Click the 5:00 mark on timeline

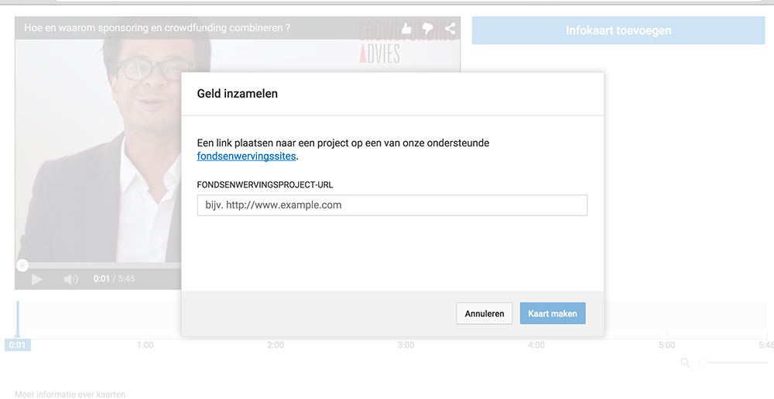(666, 345)
